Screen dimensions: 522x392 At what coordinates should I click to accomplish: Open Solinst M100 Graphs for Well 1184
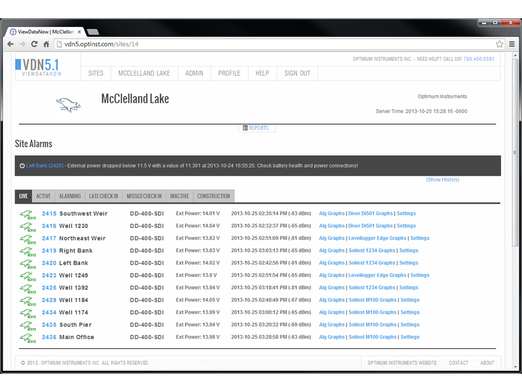(373, 300)
